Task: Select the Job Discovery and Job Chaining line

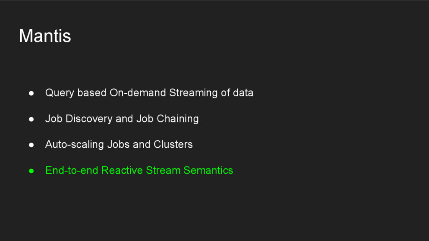Action: click(121, 119)
